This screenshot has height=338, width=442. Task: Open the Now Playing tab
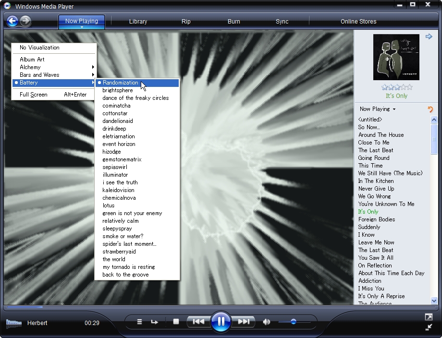point(82,21)
